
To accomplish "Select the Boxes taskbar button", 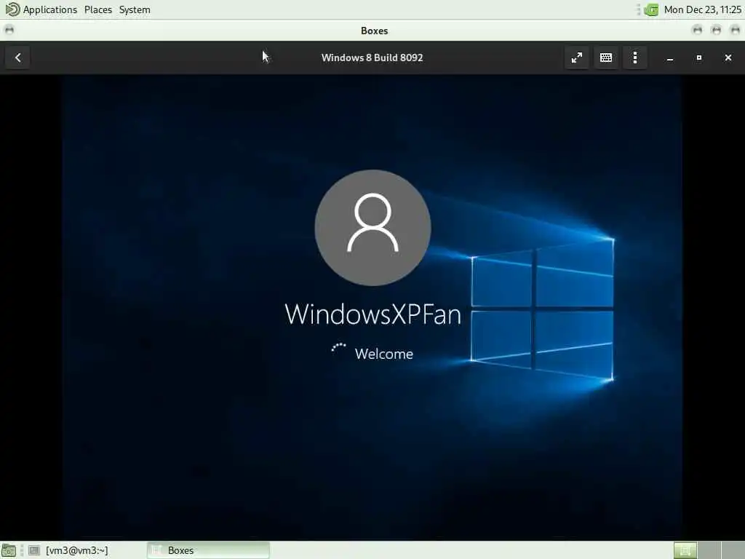I will point(209,550).
